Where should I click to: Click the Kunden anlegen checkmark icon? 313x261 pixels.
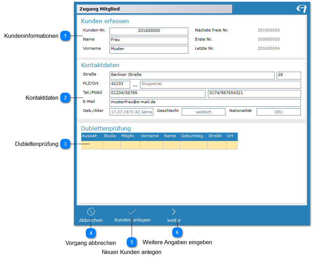[x=132, y=212]
